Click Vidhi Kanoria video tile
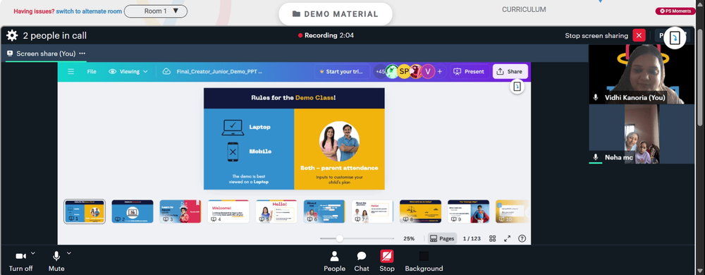705x275 pixels. (x=642, y=74)
